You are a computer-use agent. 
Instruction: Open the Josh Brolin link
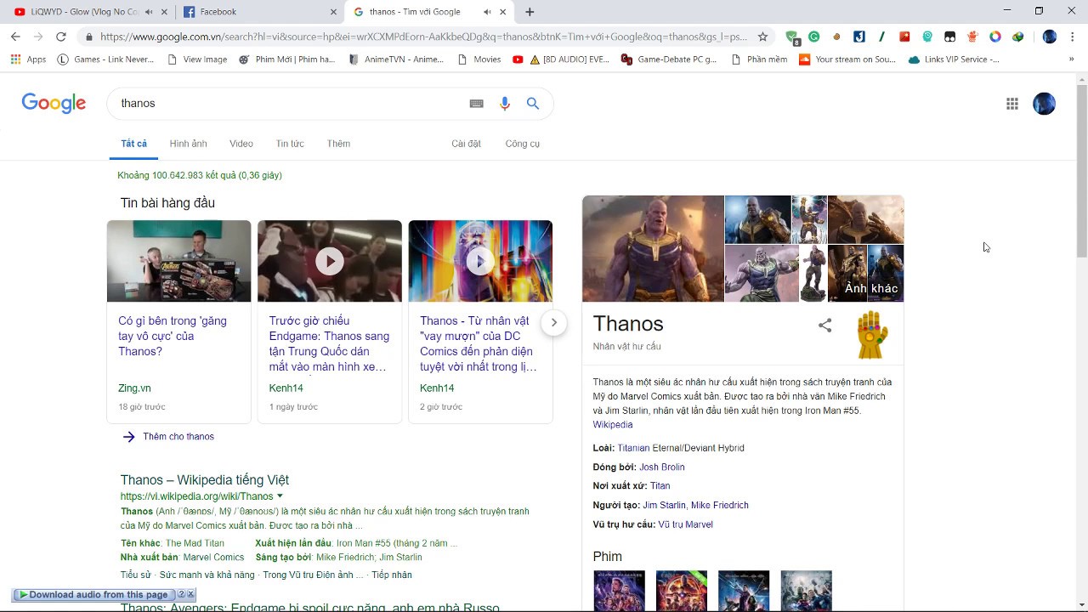[662, 467]
